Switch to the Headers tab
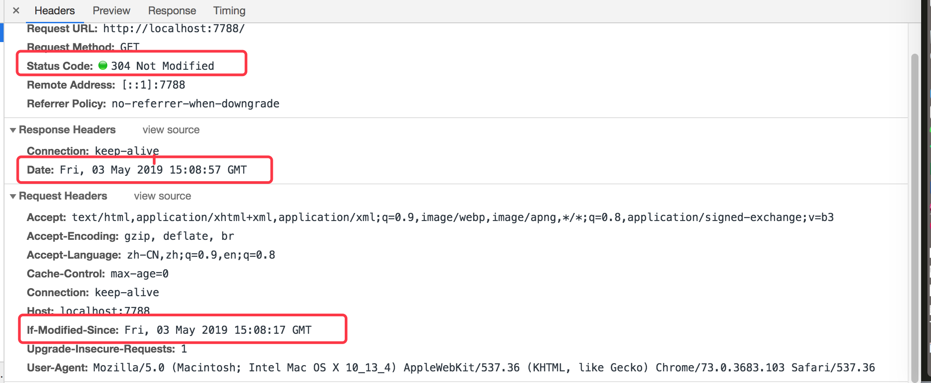The image size is (931, 383). click(x=55, y=10)
